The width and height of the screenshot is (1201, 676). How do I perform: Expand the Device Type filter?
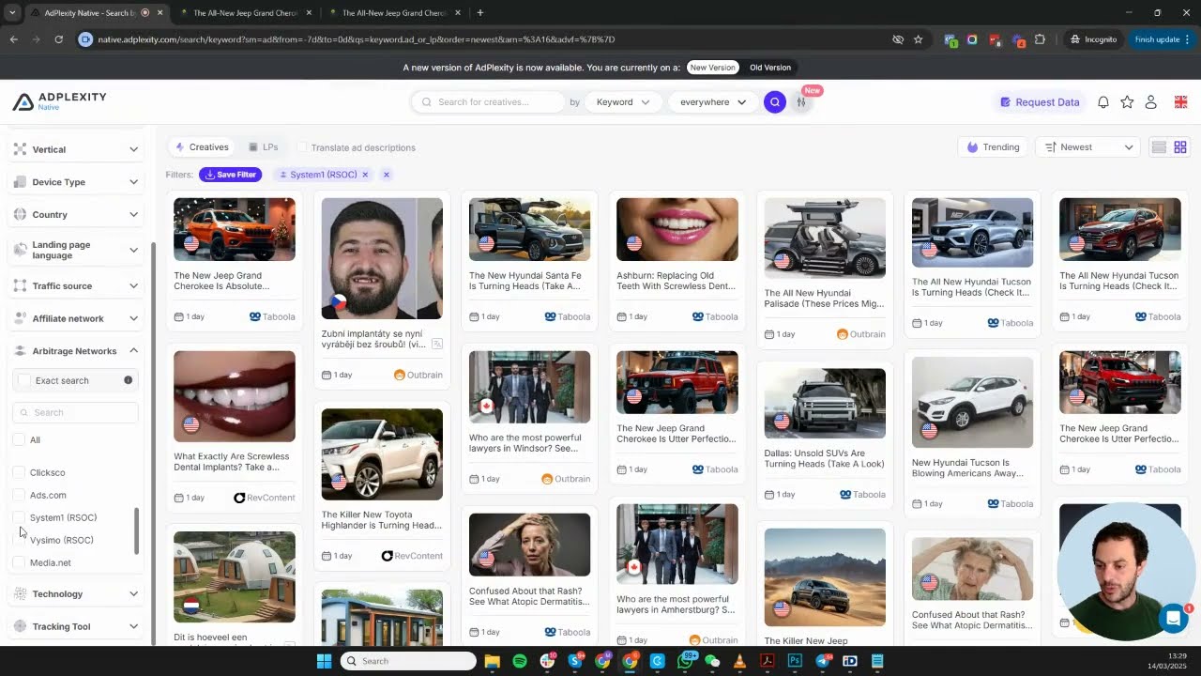(x=76, y=182)
